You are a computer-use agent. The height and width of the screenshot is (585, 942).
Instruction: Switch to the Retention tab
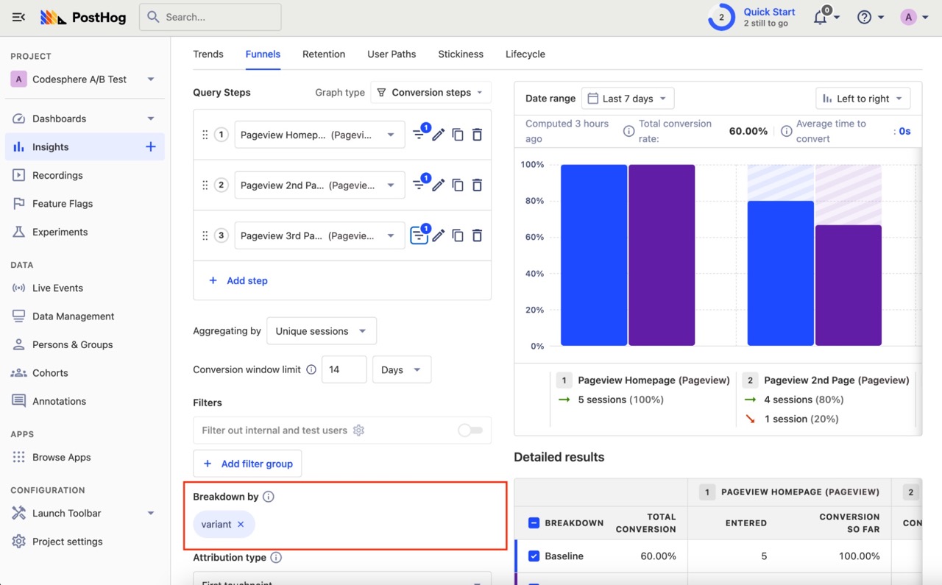click(324, 54)
